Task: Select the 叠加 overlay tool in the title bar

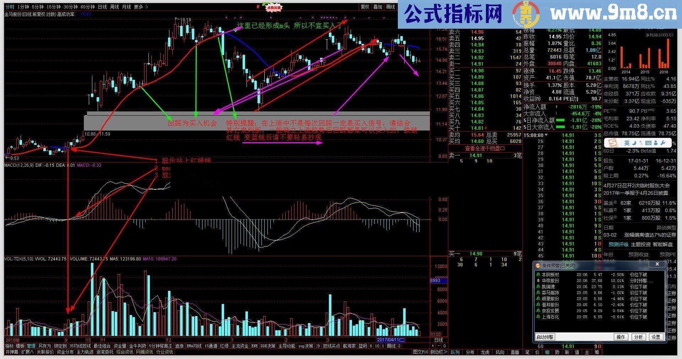Action: pyautogui.click(x=378, y=7)
